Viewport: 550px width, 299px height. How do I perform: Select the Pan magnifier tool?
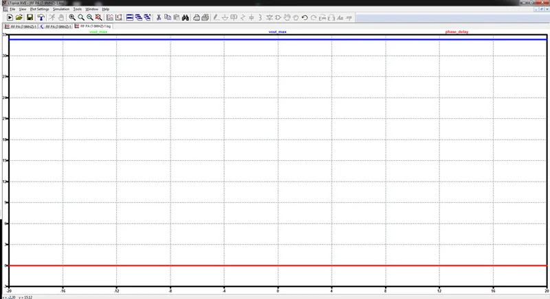click(x=81, y=17)
